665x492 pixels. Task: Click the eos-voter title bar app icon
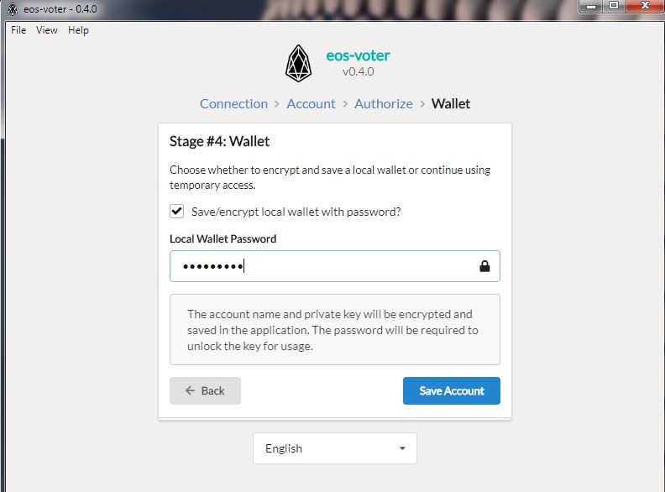point(13,9)
